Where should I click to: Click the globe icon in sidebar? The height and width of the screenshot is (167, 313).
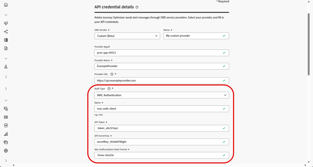coord(6,151)
